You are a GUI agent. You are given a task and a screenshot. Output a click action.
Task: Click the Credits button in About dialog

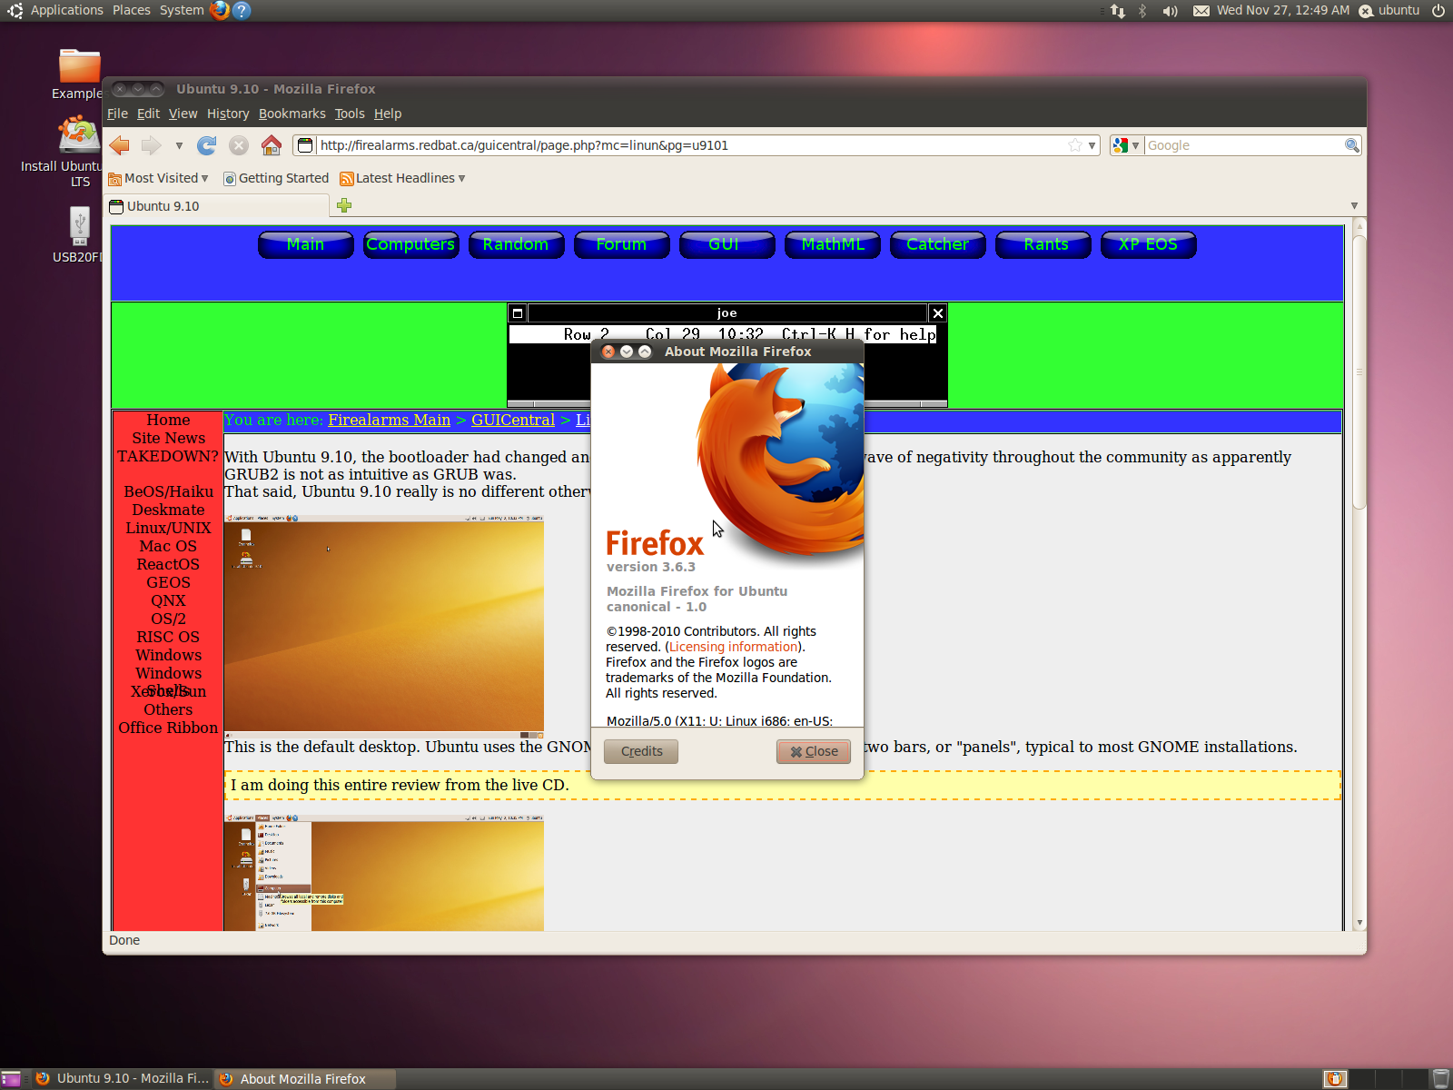pos(641,751)
